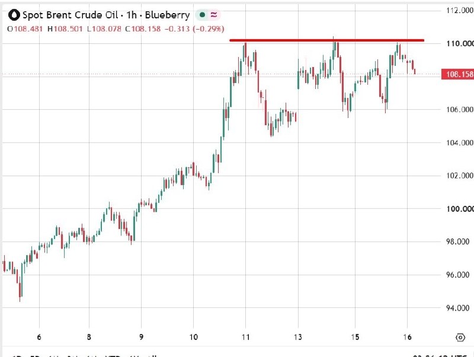Open chart settings hexagon icon at bottom right
Viewport: 474px width, 357px height.
[x=460, y=337]
